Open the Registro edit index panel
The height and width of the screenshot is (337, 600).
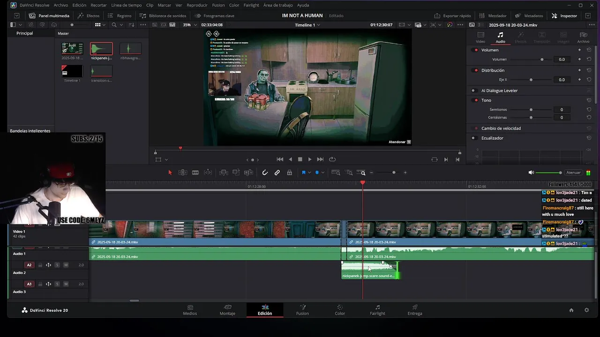point(120,15)
